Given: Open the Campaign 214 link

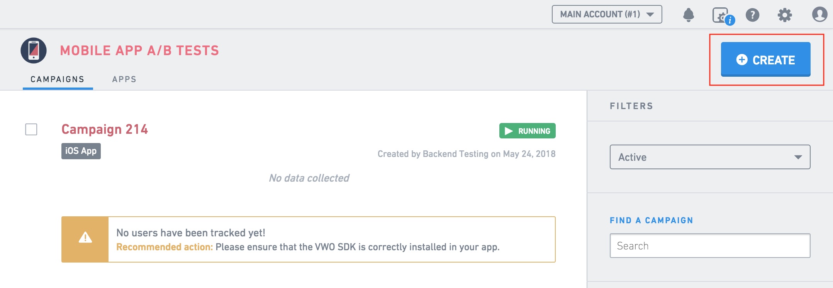Looking at the screenshot, I should click(x=105, y=130).
